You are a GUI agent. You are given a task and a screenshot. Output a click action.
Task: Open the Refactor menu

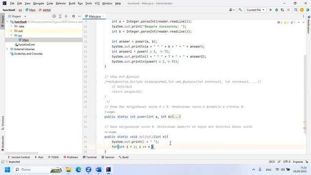tap(61, 3)
